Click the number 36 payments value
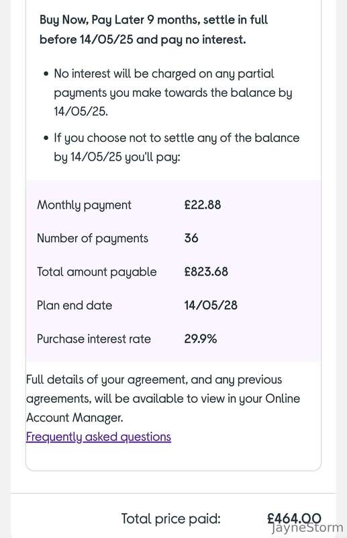The image size is (347, 538). coord(191,238)
